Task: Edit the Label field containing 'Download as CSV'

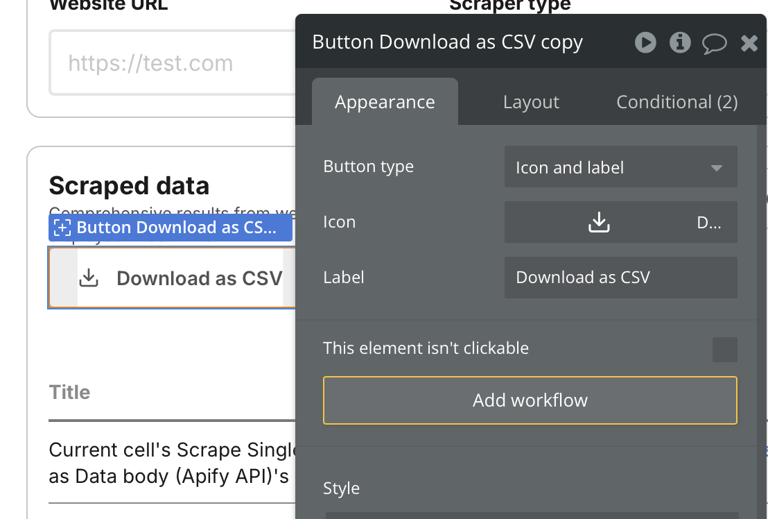Action: tap(620, 277)
